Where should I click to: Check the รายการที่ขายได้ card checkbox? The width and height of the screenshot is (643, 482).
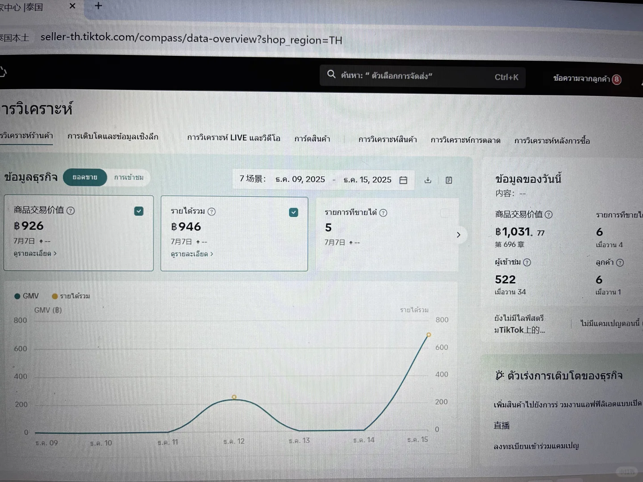point(445,213)
